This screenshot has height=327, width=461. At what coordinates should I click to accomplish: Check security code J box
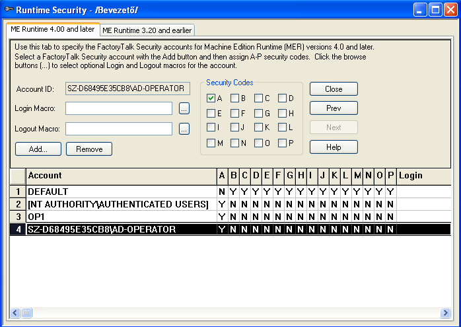(x=234, y=127)
